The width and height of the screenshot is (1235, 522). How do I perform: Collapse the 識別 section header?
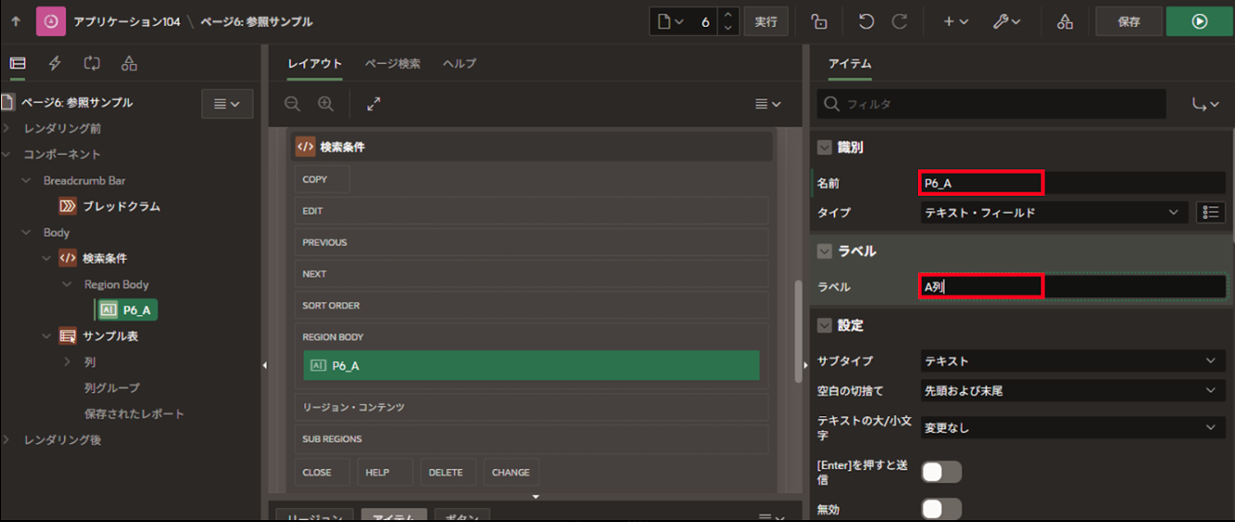(x=824, y=147)
